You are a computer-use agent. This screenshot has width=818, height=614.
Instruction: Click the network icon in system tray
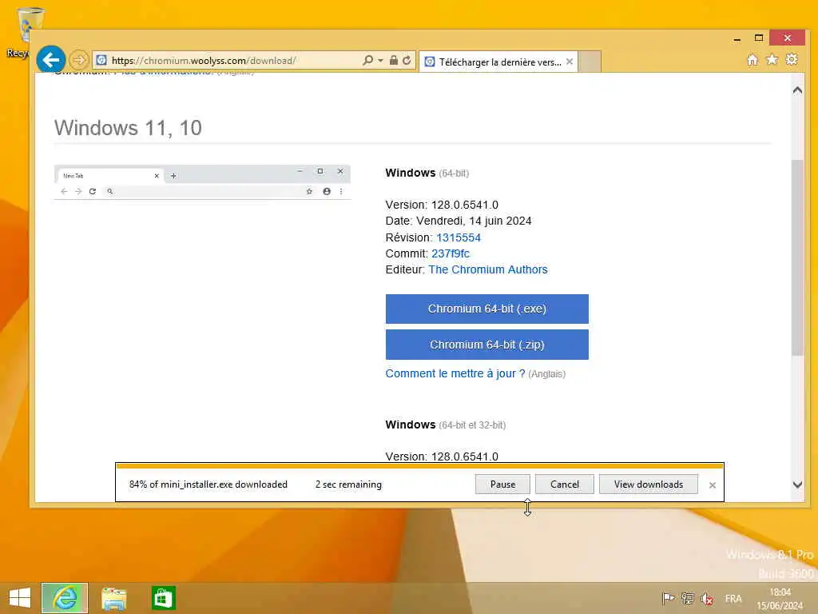(688, 598)
